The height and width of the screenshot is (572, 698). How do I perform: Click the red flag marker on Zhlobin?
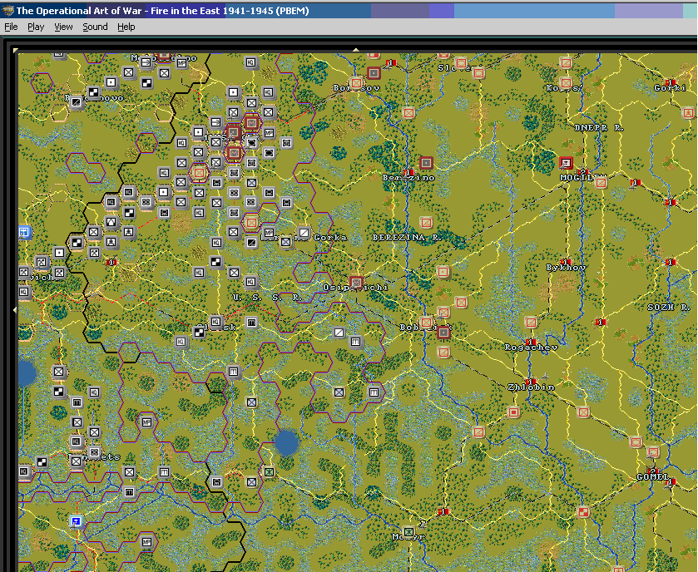pos(530,382)
